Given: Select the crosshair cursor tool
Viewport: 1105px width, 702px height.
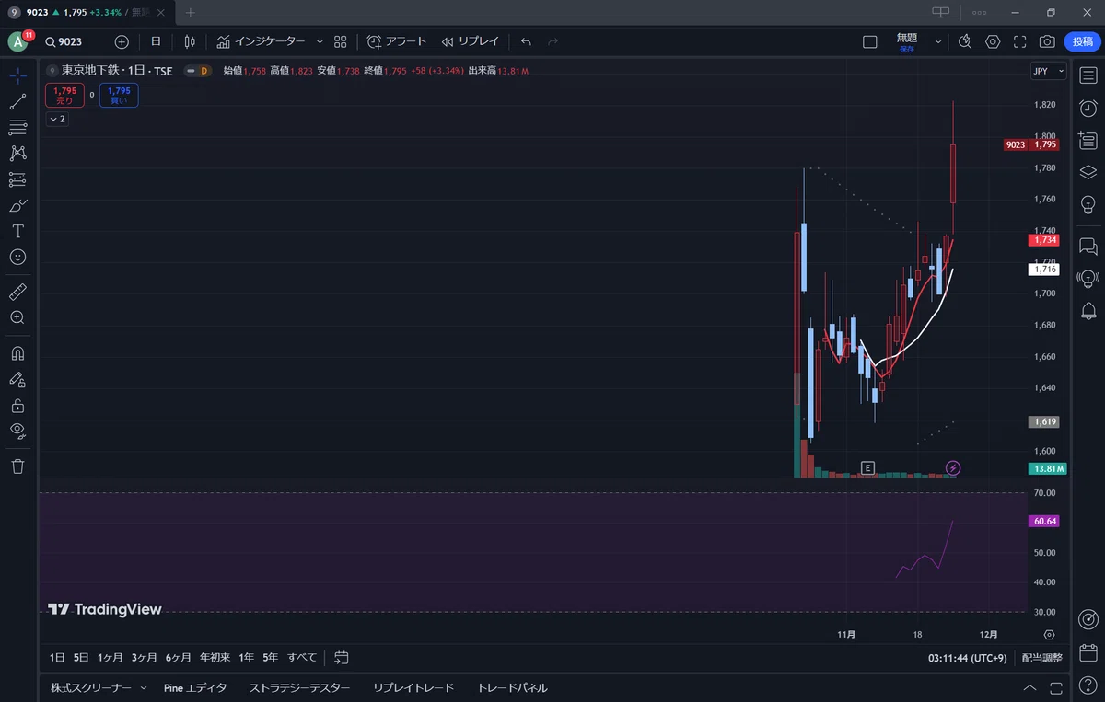Looking at the screenshot, I should pos(17,75).
